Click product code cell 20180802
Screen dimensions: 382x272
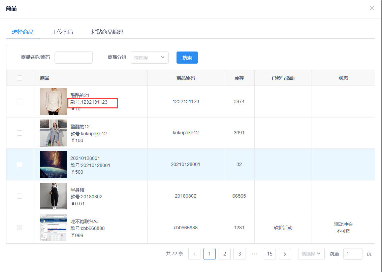[186, 196]
